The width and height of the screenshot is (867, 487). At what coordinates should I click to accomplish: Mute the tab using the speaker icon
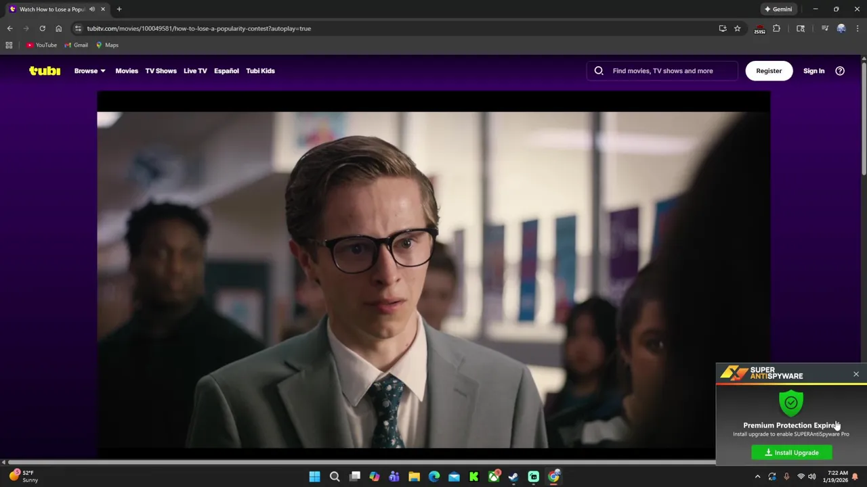coord(92,9)
